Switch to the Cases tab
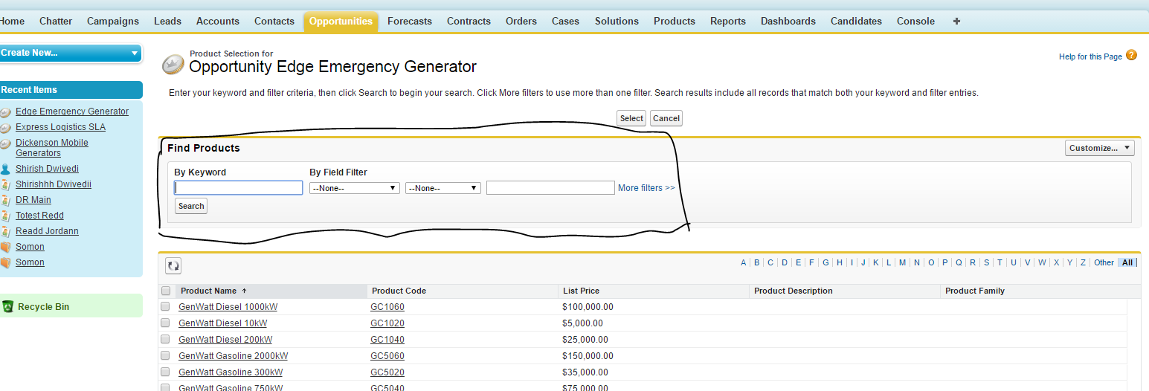This screenshot has width=1149, height=391. [x=565, y=21]
